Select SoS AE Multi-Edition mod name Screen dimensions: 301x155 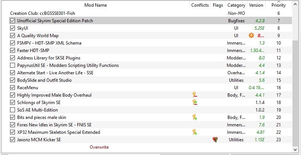(x=37, y=110)
